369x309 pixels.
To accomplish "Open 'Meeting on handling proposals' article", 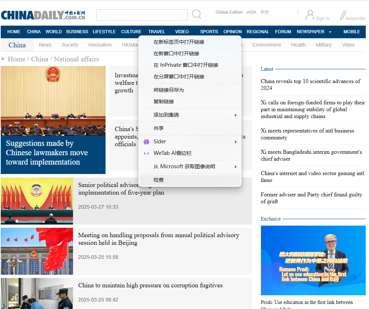I will (159, 239).
